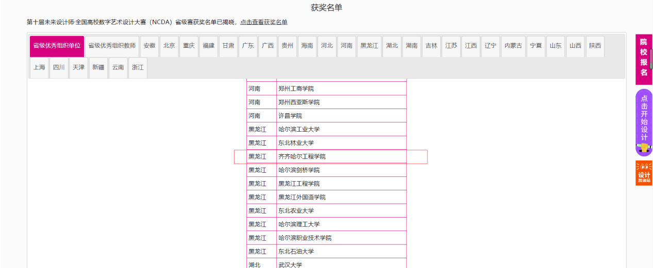Switch to the 浙江 tab
The image size is (653, 268).
click(x=138, y=67)
